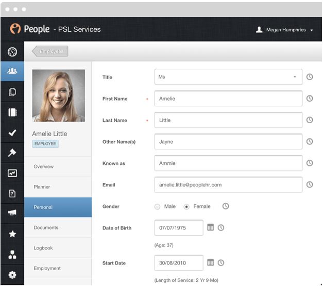Open calendar picker for Date of Birth
This screenshot has width=323, height=286.
210,227
